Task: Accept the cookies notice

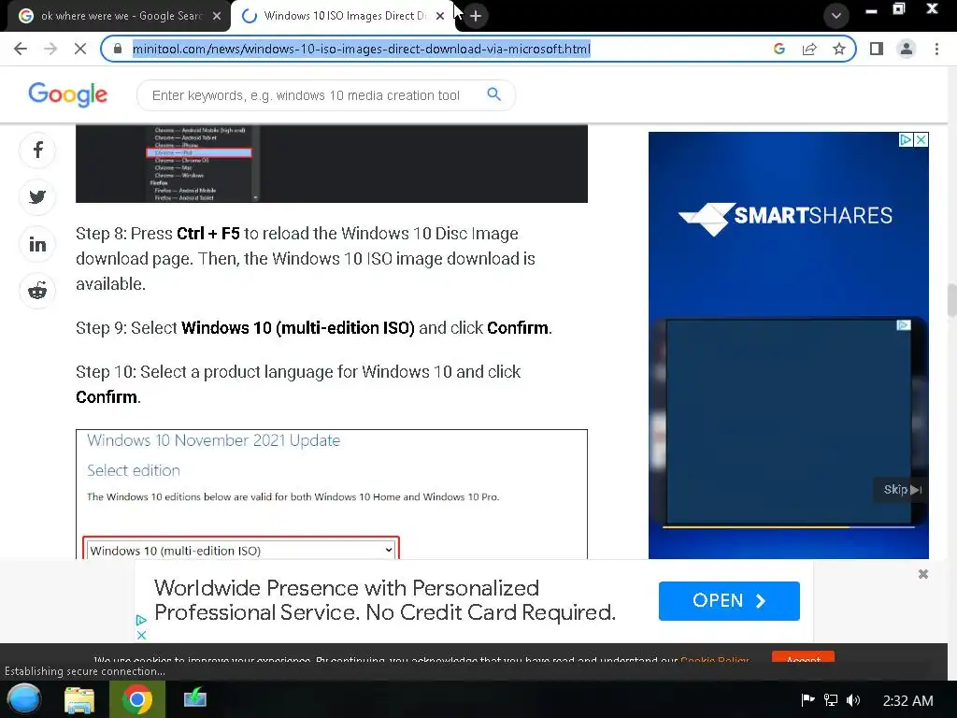Action: (x=803, y=659)
